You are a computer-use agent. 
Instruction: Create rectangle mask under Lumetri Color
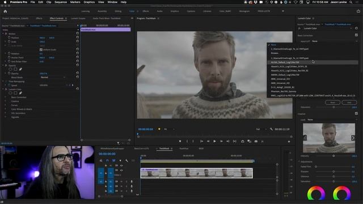[x=15, y=93]
